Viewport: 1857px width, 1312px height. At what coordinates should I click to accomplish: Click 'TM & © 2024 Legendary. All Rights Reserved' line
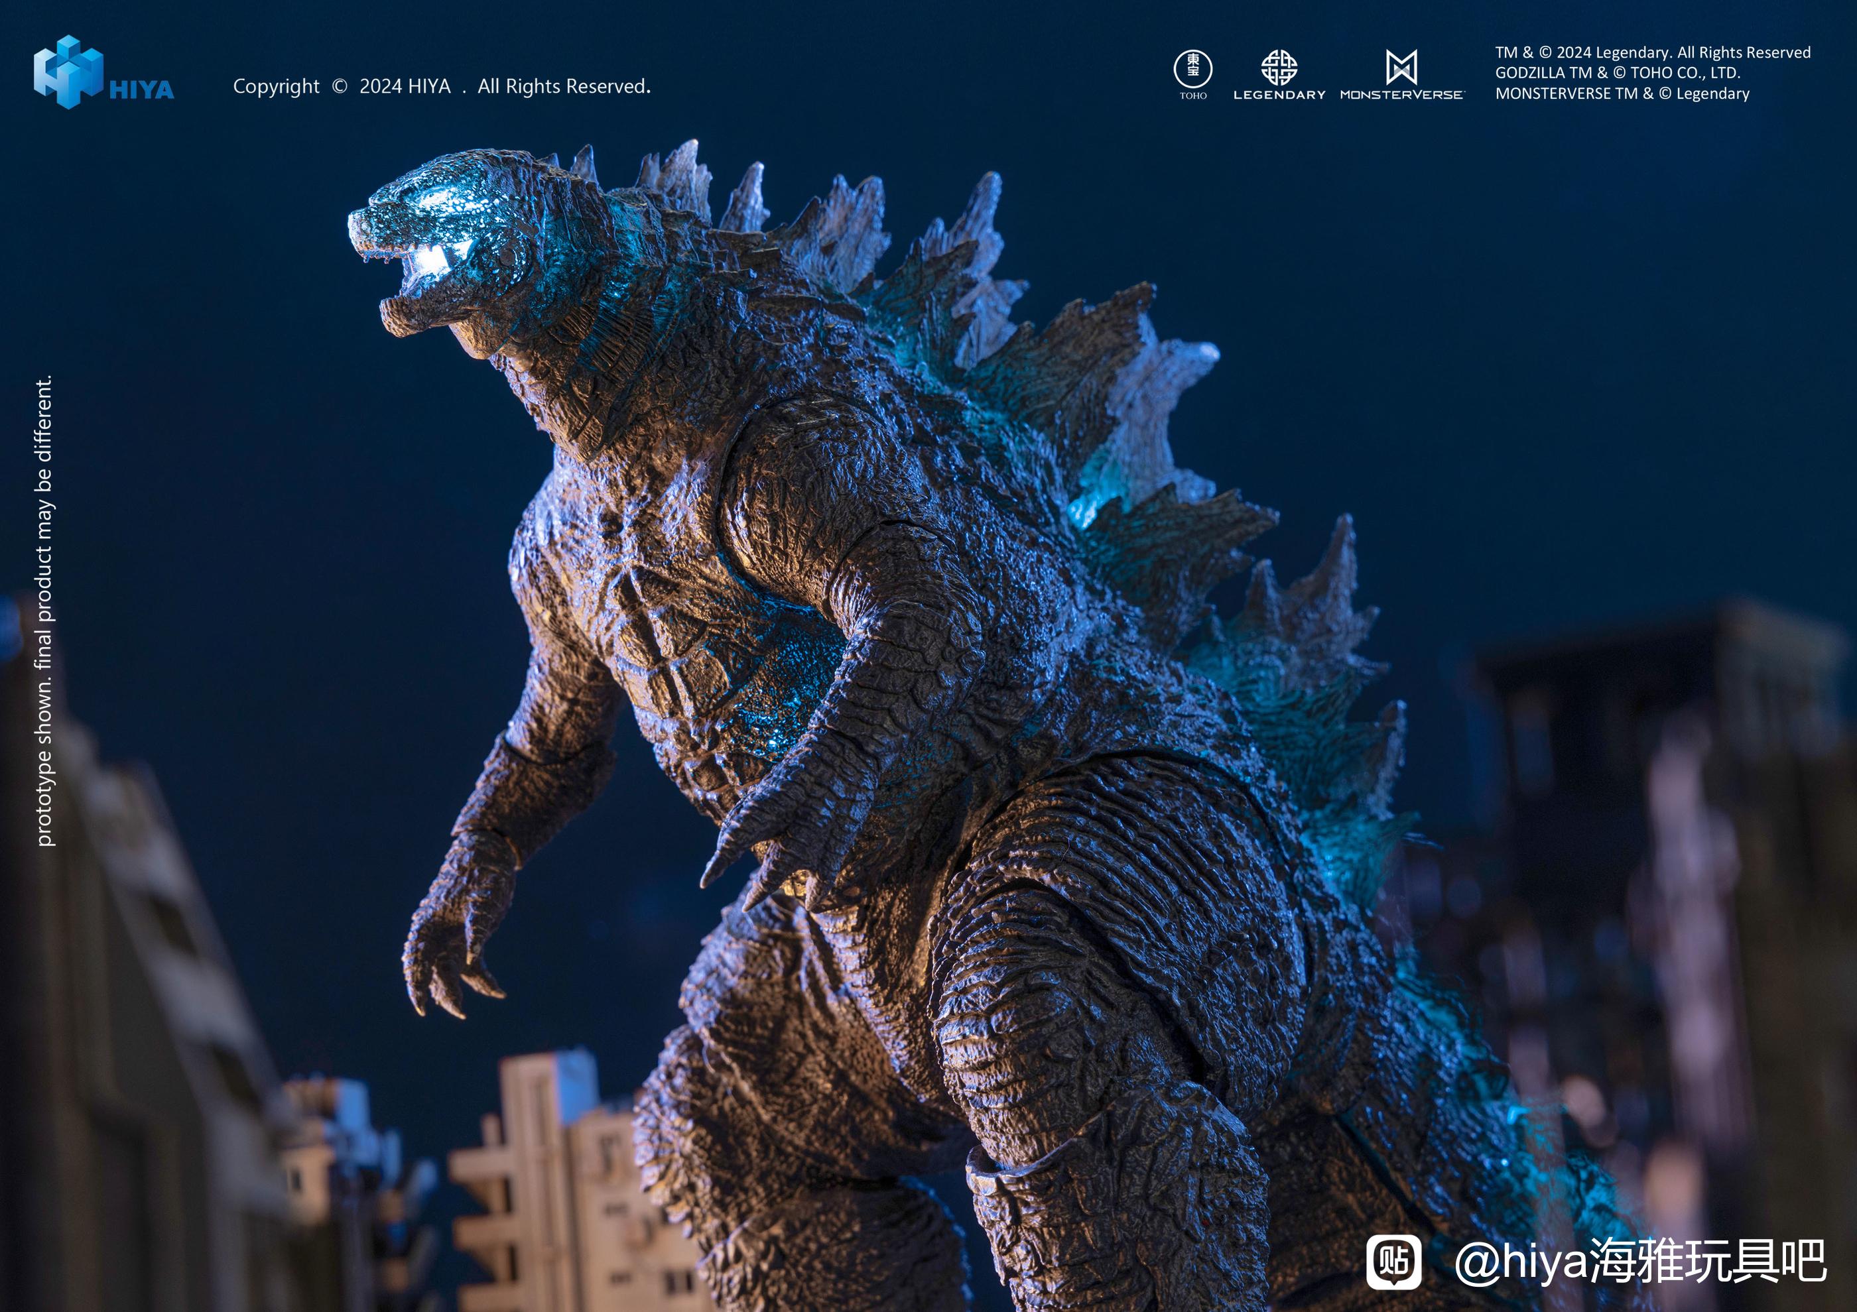coord(1652,52)
